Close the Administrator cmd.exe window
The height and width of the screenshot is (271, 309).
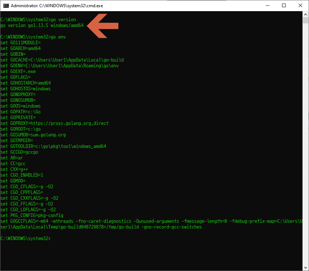300,5
